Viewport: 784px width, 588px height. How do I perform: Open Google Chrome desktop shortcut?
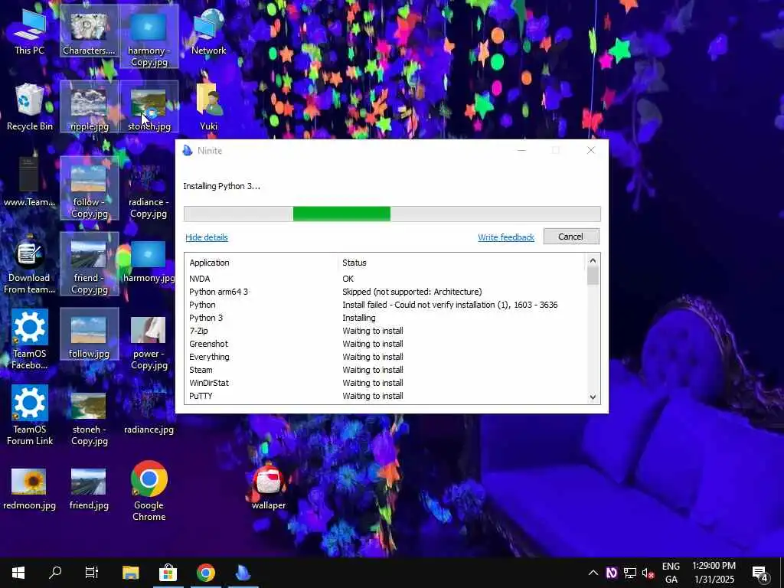coord(149,491)
